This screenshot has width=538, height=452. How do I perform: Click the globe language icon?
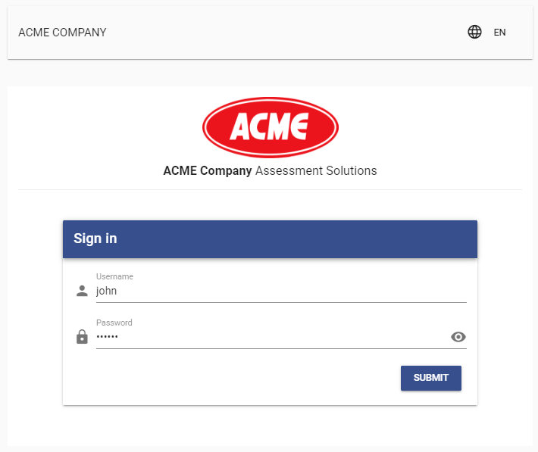coord(474,33)
